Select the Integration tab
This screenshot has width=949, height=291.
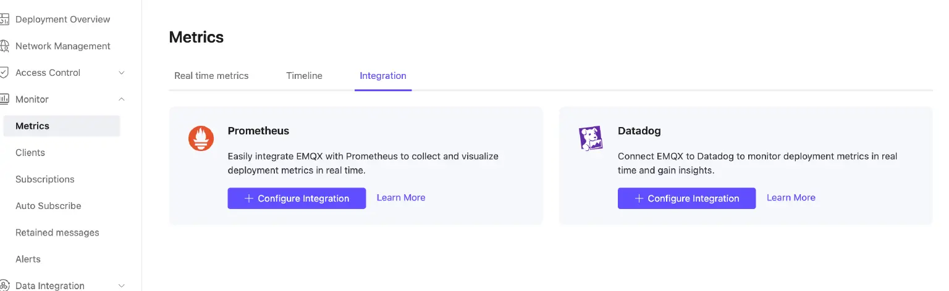coord(383,76)
